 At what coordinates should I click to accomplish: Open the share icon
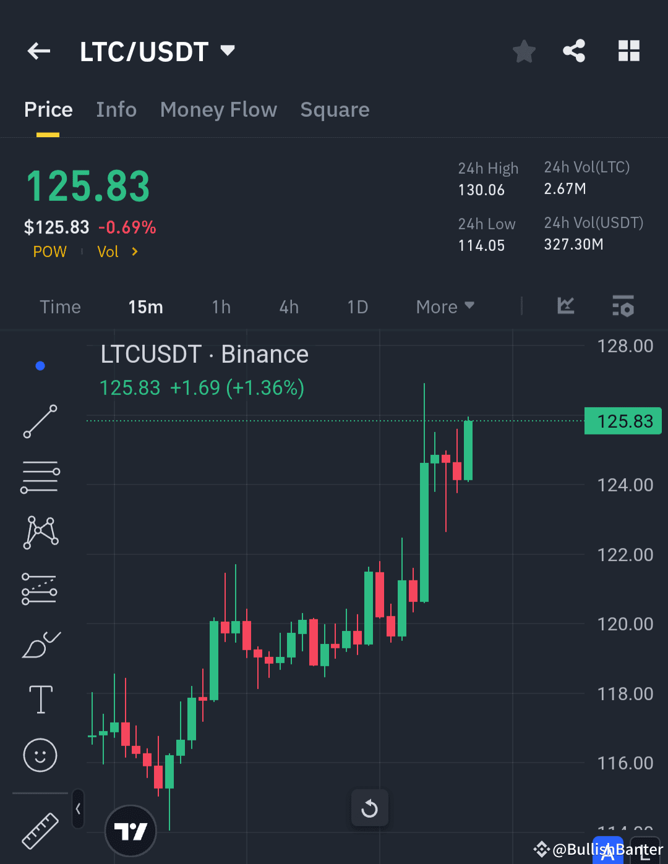pyautogui.click(x=573, y=51)
